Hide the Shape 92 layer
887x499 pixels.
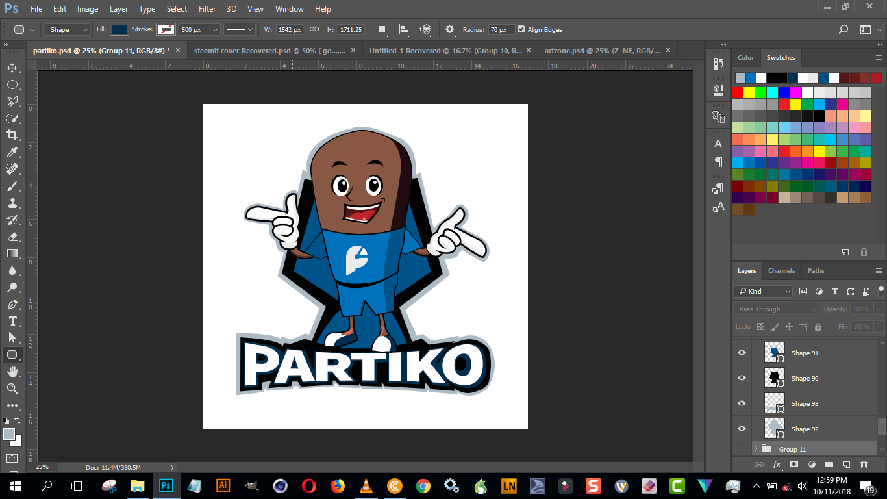click(x=742, y=429)
